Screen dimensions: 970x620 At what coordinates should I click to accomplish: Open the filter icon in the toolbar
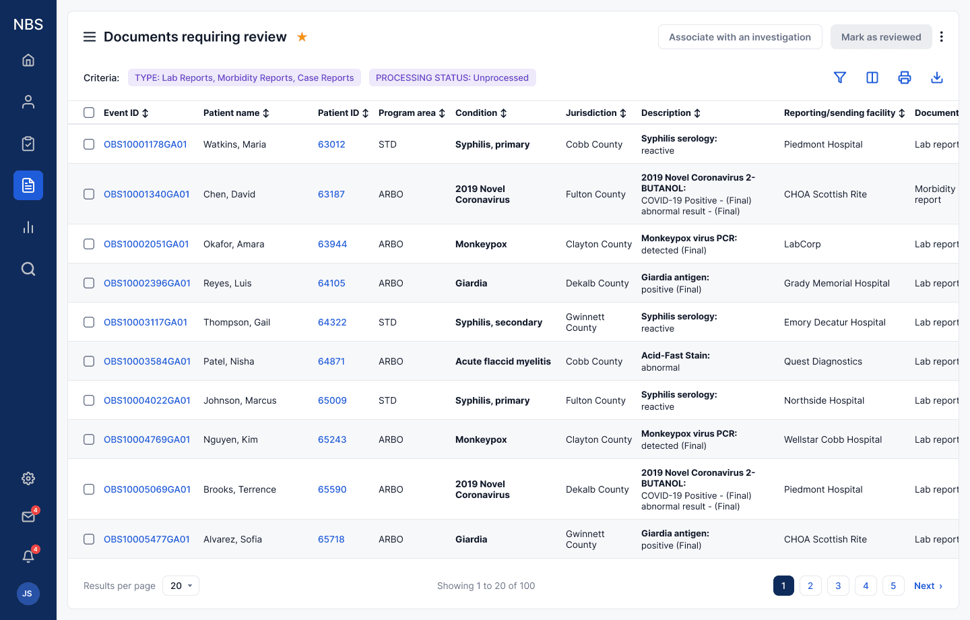(x=840, y=77)
